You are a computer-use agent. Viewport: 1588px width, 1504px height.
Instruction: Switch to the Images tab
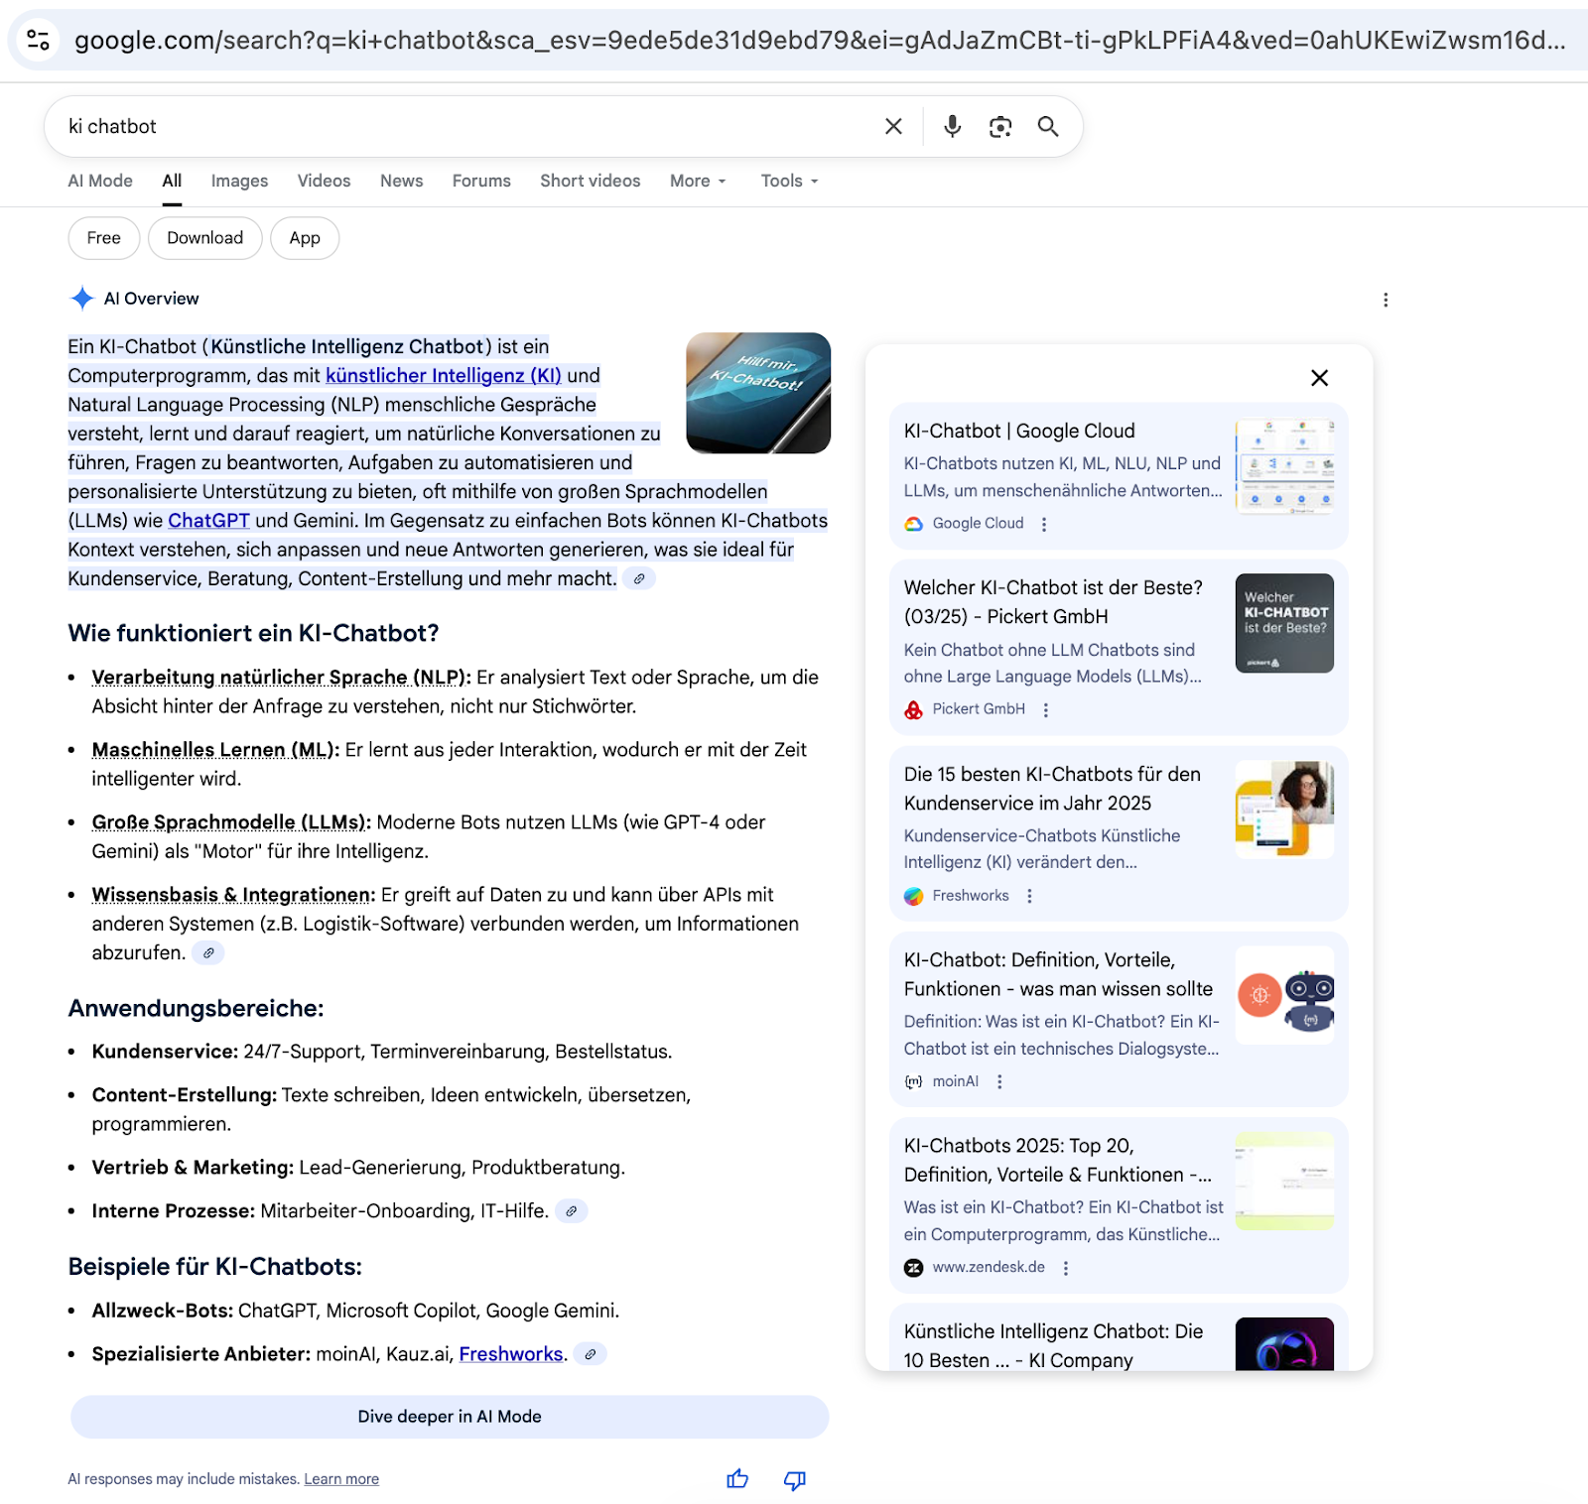(x=238, y=181)
